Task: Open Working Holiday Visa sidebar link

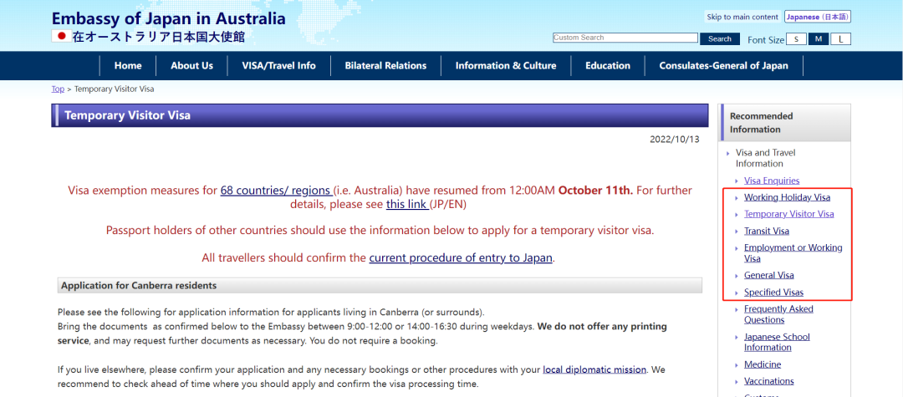Action: (788, 197)
